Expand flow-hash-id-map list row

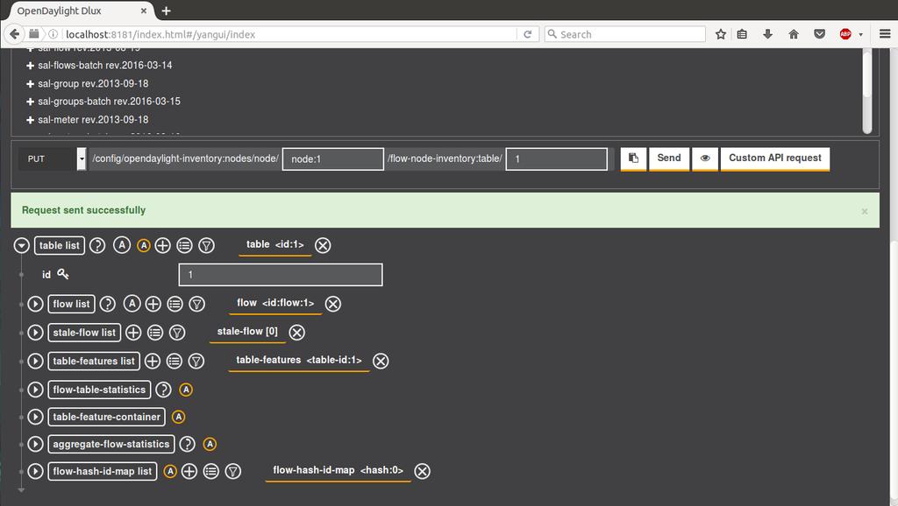click(35, 471)
